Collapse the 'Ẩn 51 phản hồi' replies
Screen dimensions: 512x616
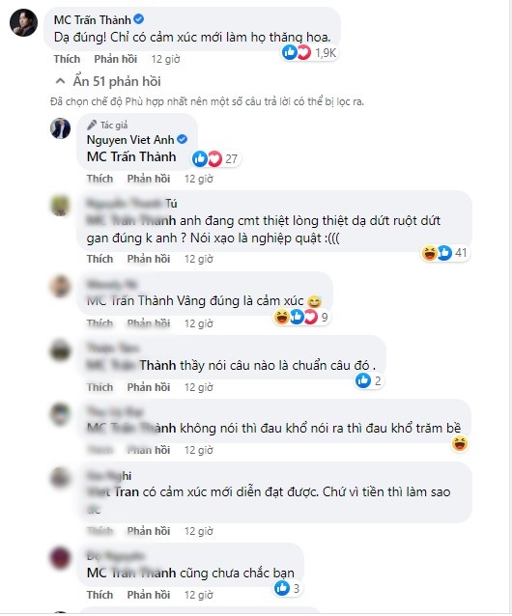pyautogui.click(x=107, y=82)
